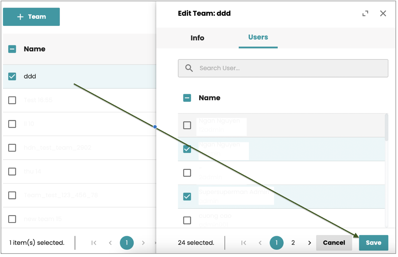This screenshot has width=398, height=257.
Task: Toggle select-all checkbox in teams list
Action: pos(12,49)
